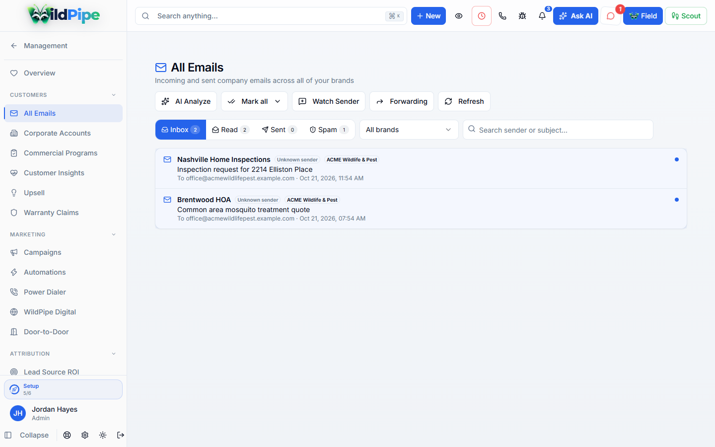Open Upsell page

[64, 193]
